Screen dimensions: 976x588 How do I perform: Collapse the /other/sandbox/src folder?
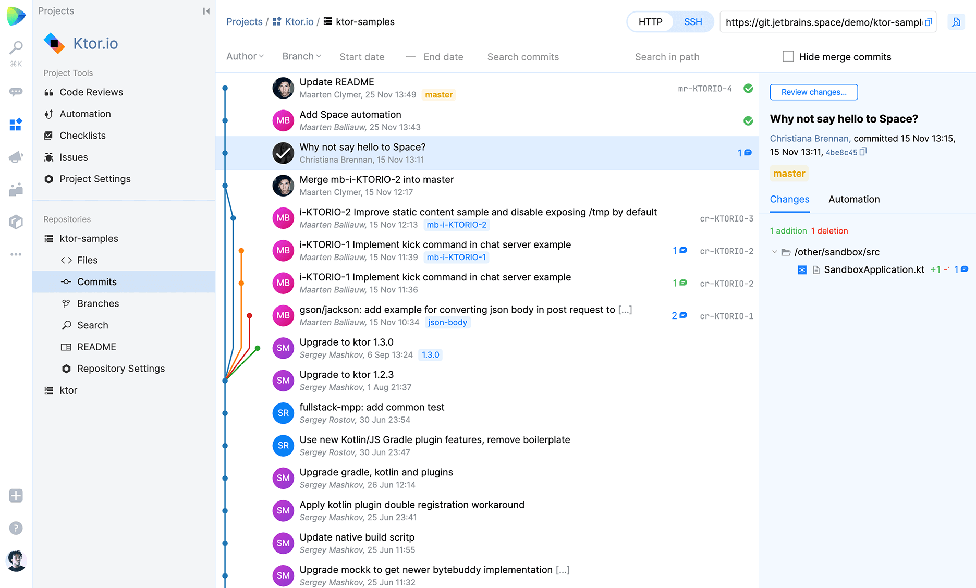774,252
